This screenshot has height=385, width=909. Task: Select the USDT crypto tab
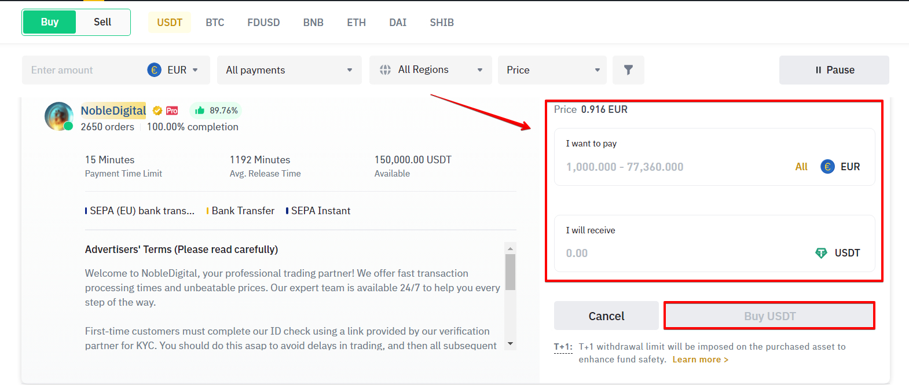170,23
